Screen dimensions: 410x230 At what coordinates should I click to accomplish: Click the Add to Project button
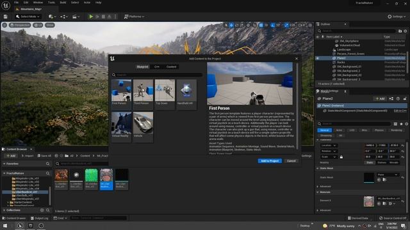pyautogui.click(x=270, y=161)
